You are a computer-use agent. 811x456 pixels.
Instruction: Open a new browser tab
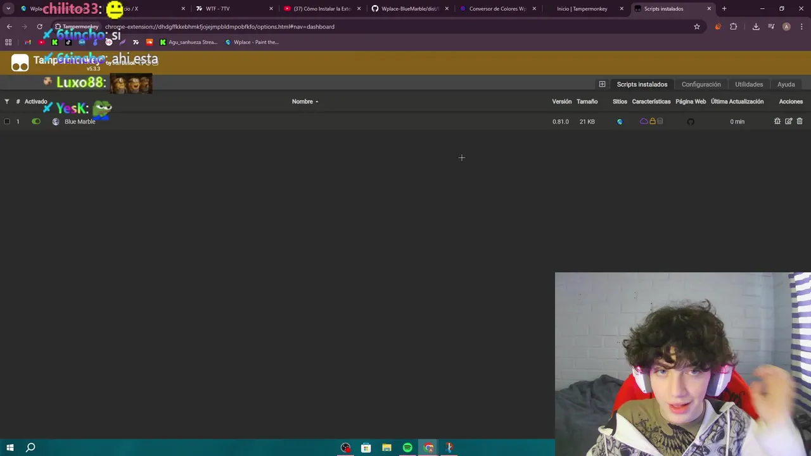pyautogui.click(x=724, y=9)
